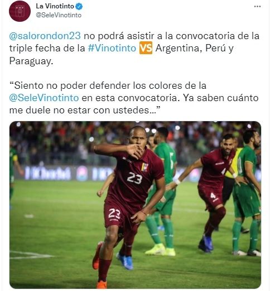Open the @SeleVinotinto mention inside the quote
The width and height of the screenshot is (270, 291).
(x=44, y=98)
